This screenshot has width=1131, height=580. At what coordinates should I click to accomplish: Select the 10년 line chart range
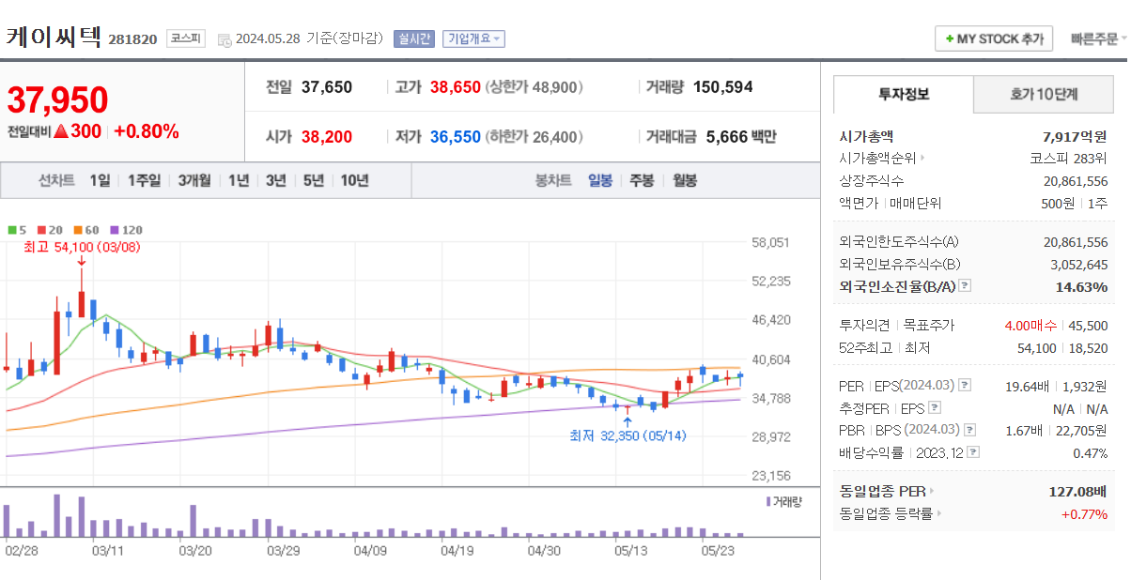click(x=354, y=180)
